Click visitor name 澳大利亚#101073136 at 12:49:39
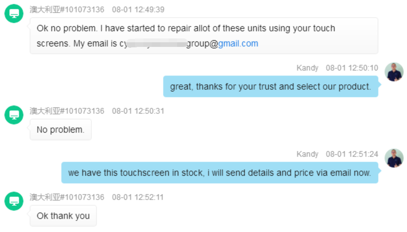Image resolution: width=407 pixels, height=232 pixels. 67,10
